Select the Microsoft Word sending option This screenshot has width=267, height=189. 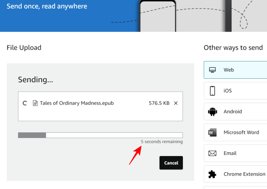click(x=235, y=132)
